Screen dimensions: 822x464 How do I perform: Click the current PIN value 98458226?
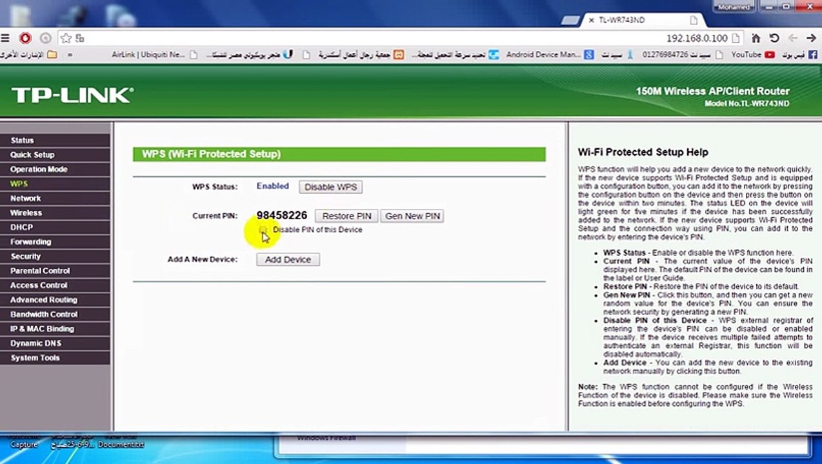click(x=281, y=215)
